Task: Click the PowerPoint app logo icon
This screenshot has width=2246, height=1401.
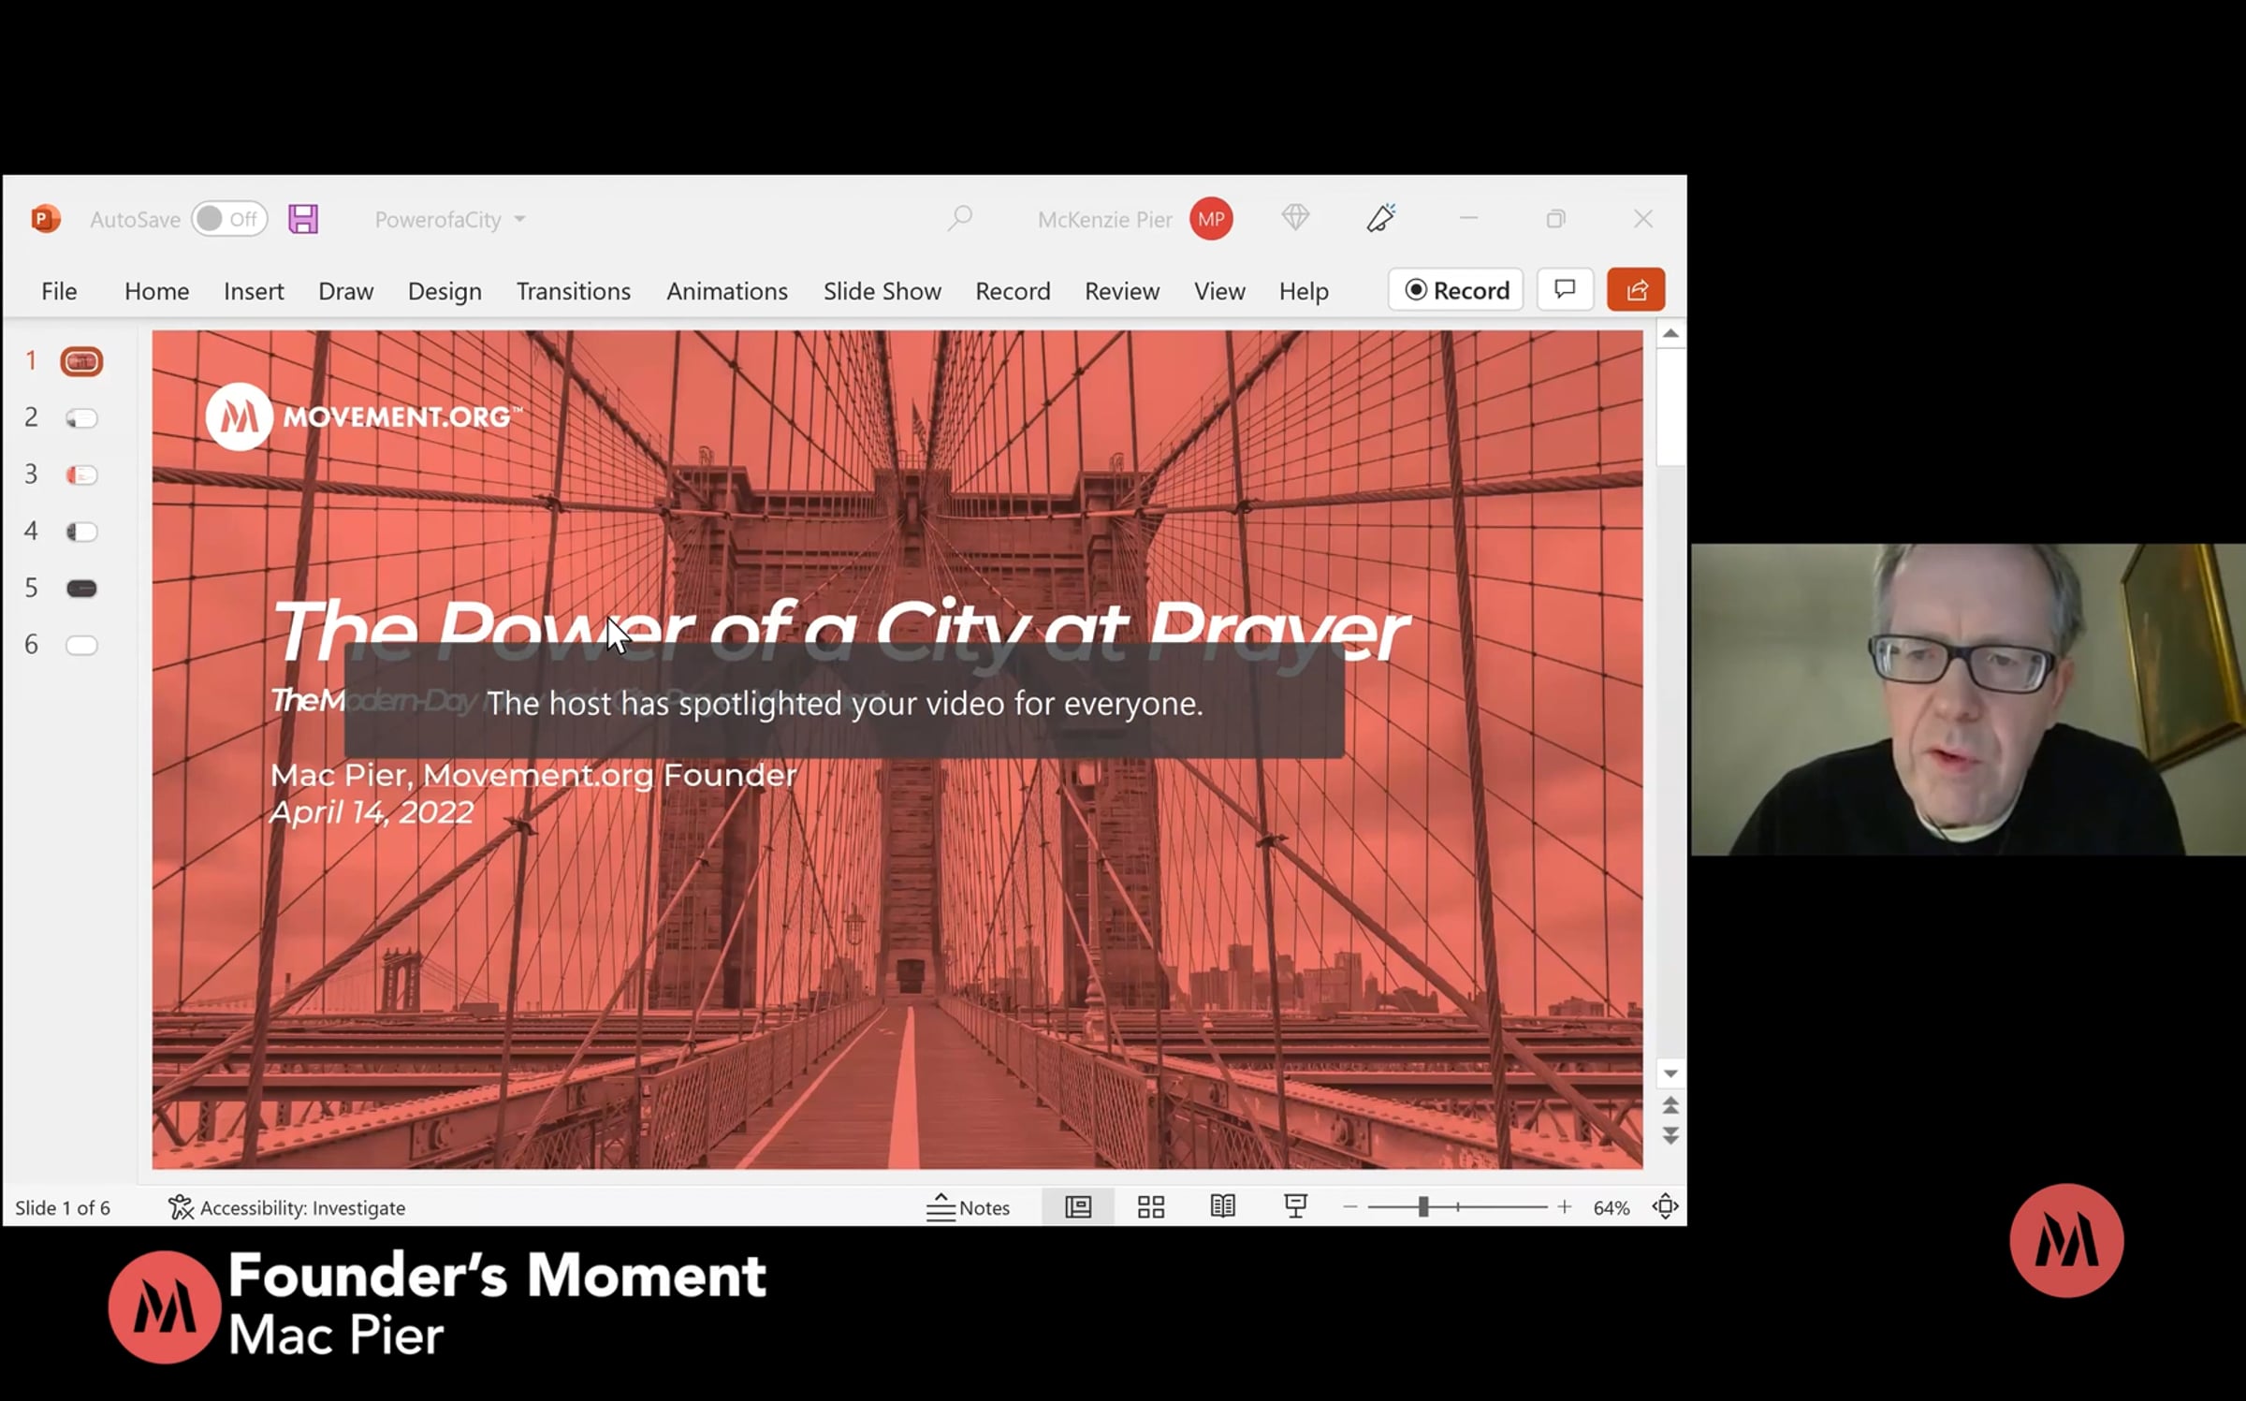Action: [x=45, y=219]
